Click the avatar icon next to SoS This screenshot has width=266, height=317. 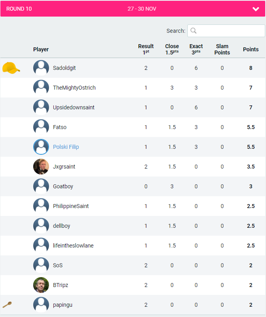tap(41, 265)
